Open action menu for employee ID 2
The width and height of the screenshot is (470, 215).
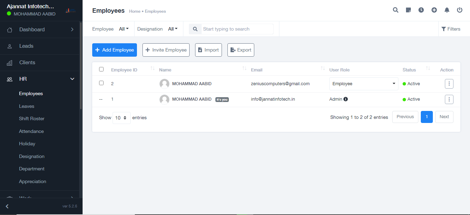449,84
